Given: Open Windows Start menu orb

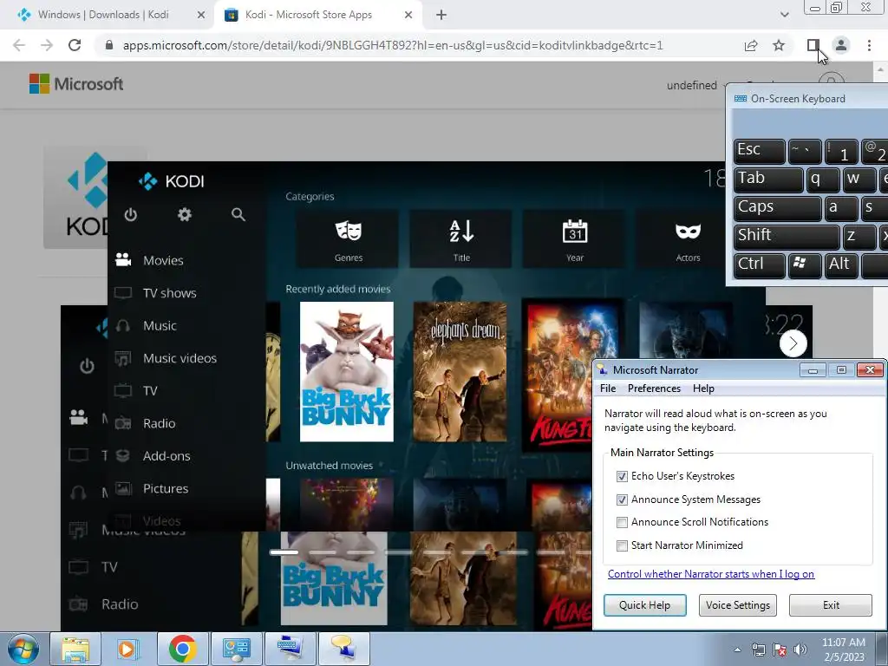Looking at the screenshot, I should coord(23,649).
